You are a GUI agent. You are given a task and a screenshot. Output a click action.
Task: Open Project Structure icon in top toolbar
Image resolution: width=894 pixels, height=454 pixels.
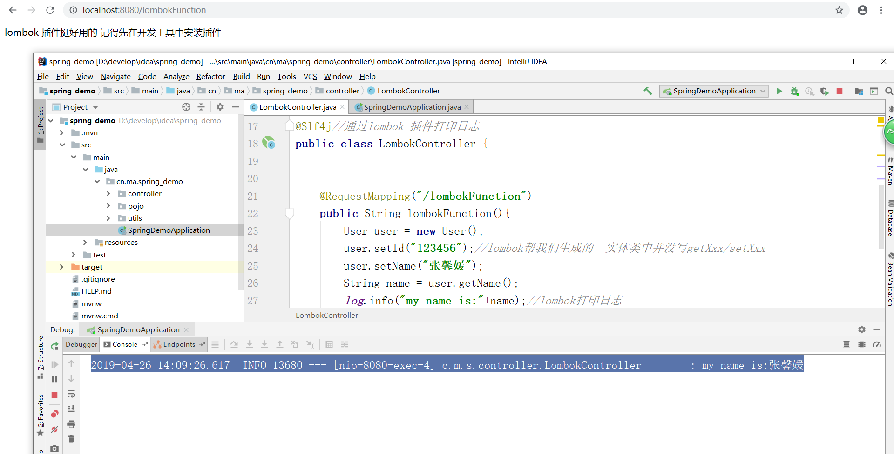[x=859, y=91]
